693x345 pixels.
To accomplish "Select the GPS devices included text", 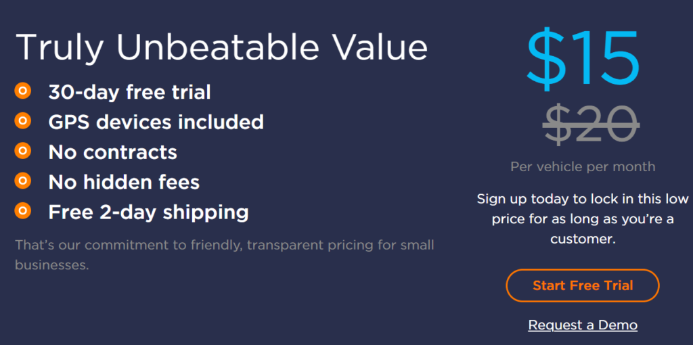I will [x=156, y=122].
